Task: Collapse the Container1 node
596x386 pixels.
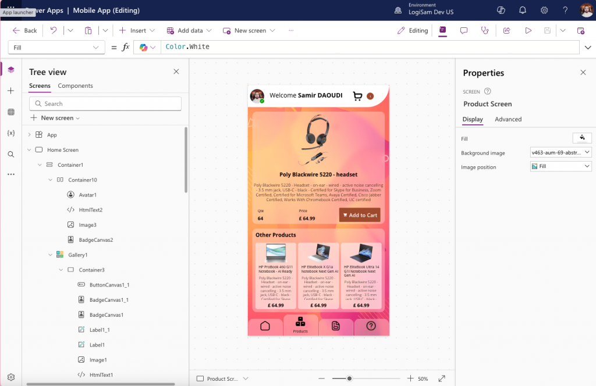Action: 40,165
